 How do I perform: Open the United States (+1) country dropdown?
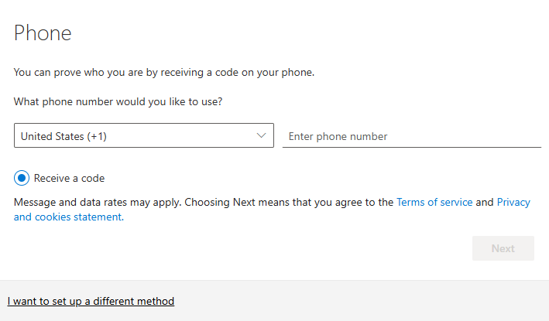(144, 135)
